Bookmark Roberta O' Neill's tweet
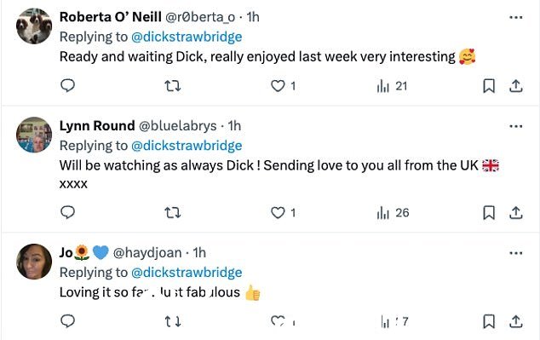Image resolution: width=540 pixels, height=340 pixels. [x=489, y=86]
